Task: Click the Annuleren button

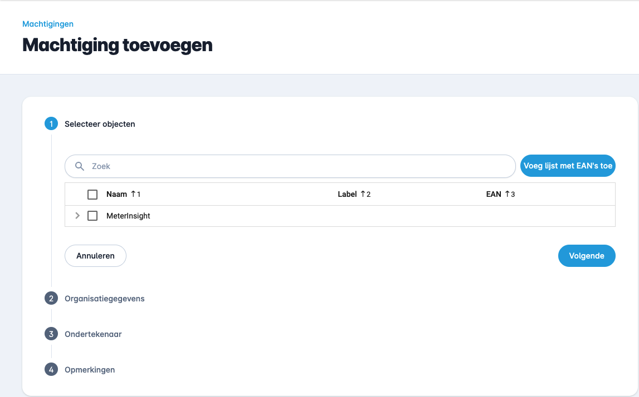Action: pyautogui.click(x=95, y=256)
